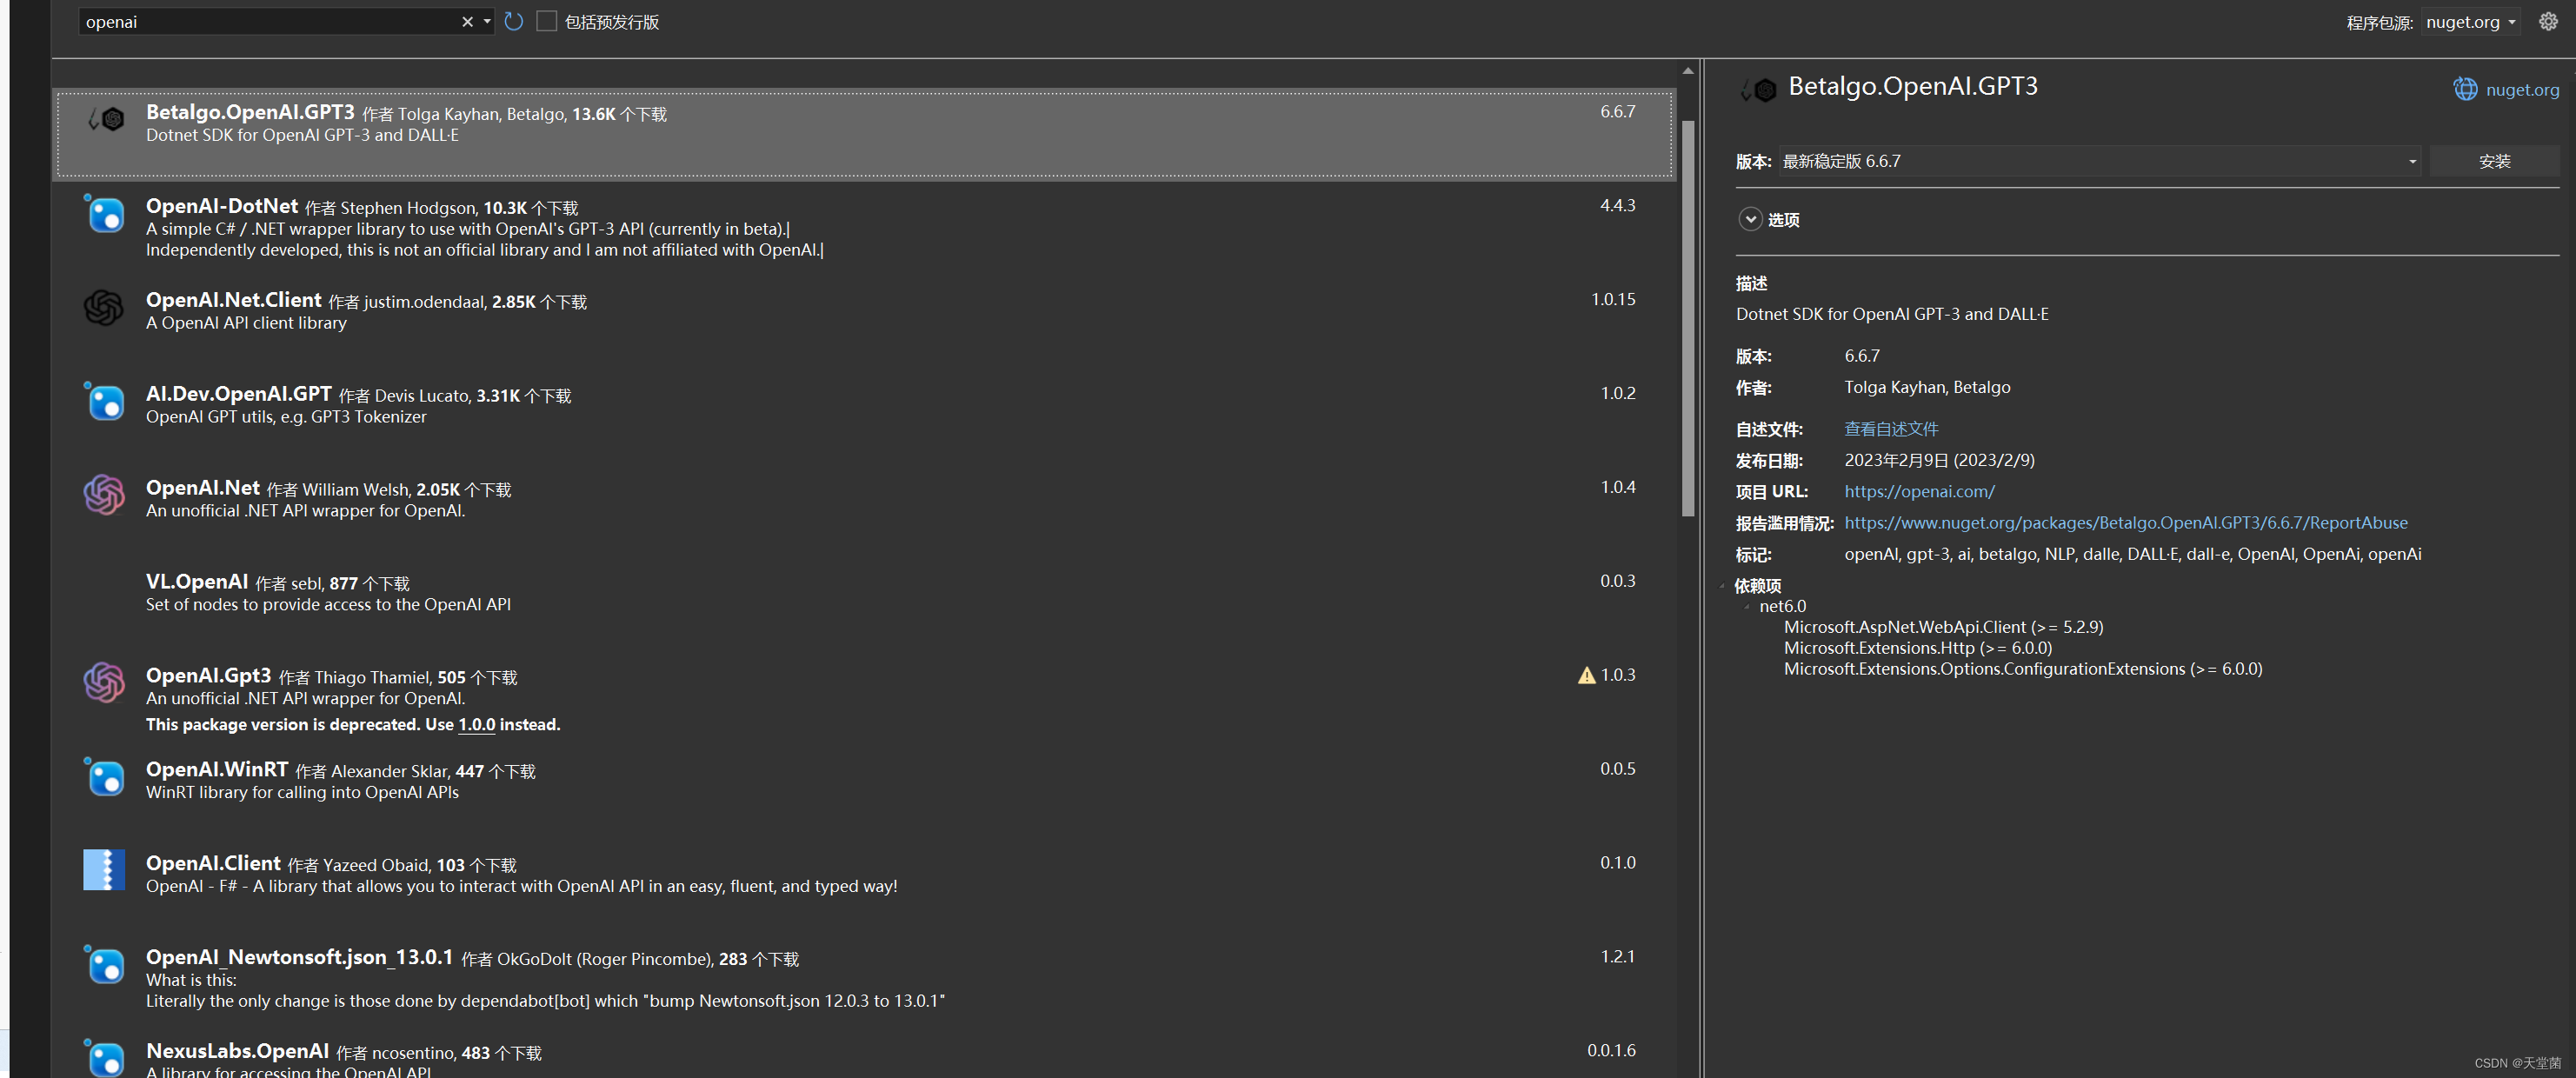This screenshot has height=1078, width=2576.
Task: Open package source settings gear
Action: pos(2548,21)
